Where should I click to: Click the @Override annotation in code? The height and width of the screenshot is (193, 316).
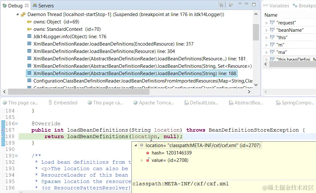pos(46,124)
